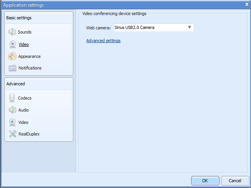The image size is (251, 188).
Task: Click the Codecs icon
Action: point(12,98)
